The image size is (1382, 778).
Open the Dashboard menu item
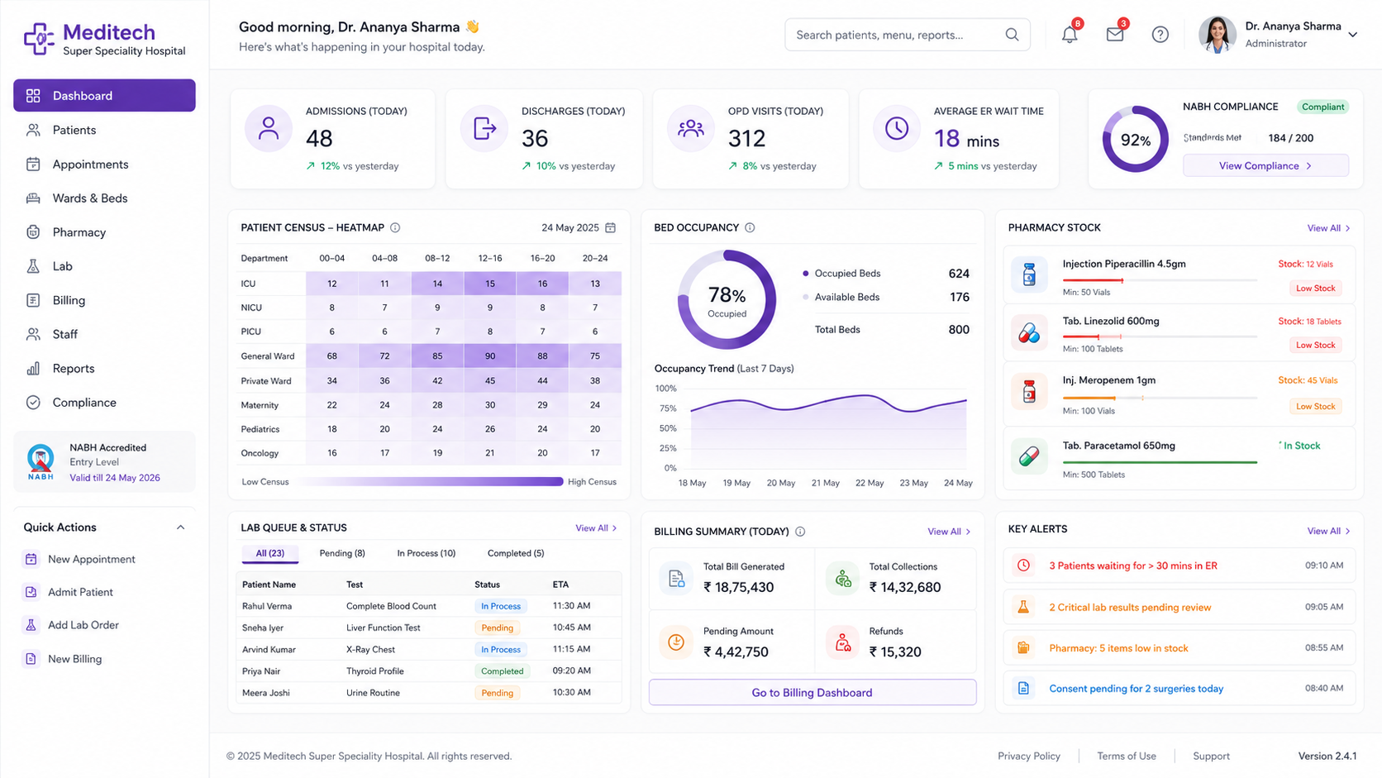coord(104,95)
